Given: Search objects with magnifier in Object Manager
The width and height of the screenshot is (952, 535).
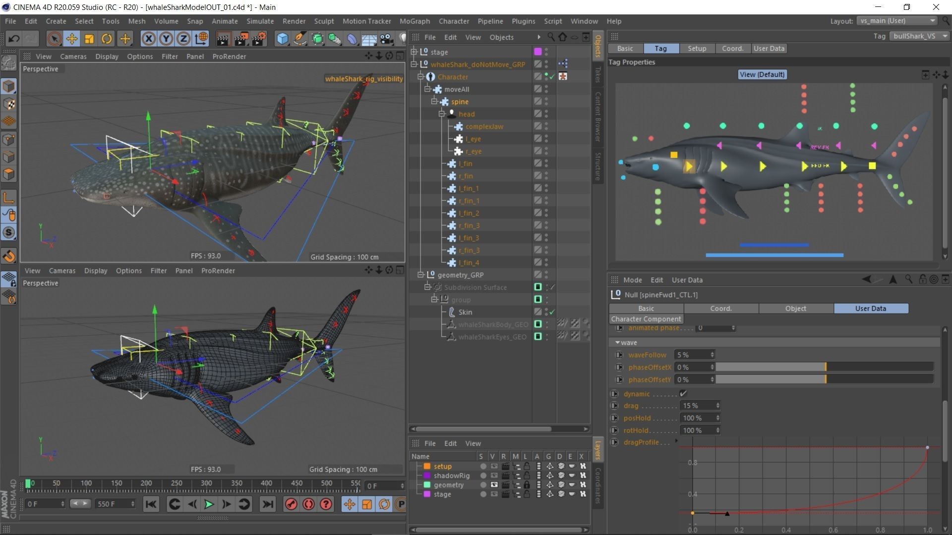Looking at the screenshot, I should 551,37.
